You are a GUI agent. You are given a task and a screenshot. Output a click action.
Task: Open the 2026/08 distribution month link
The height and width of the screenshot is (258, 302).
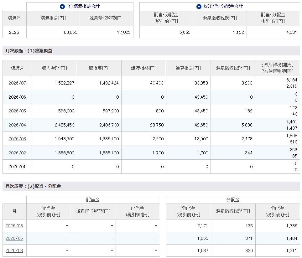click(x=14, y=226)
